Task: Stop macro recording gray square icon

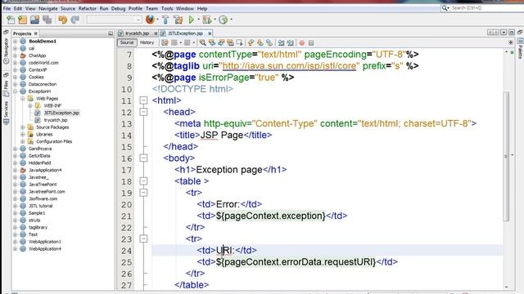Action: [311, 42]
